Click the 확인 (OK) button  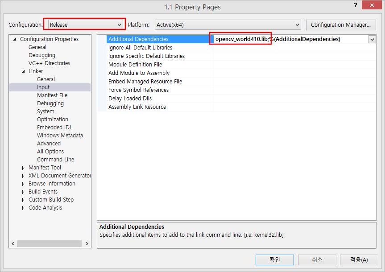click(274, 260)
